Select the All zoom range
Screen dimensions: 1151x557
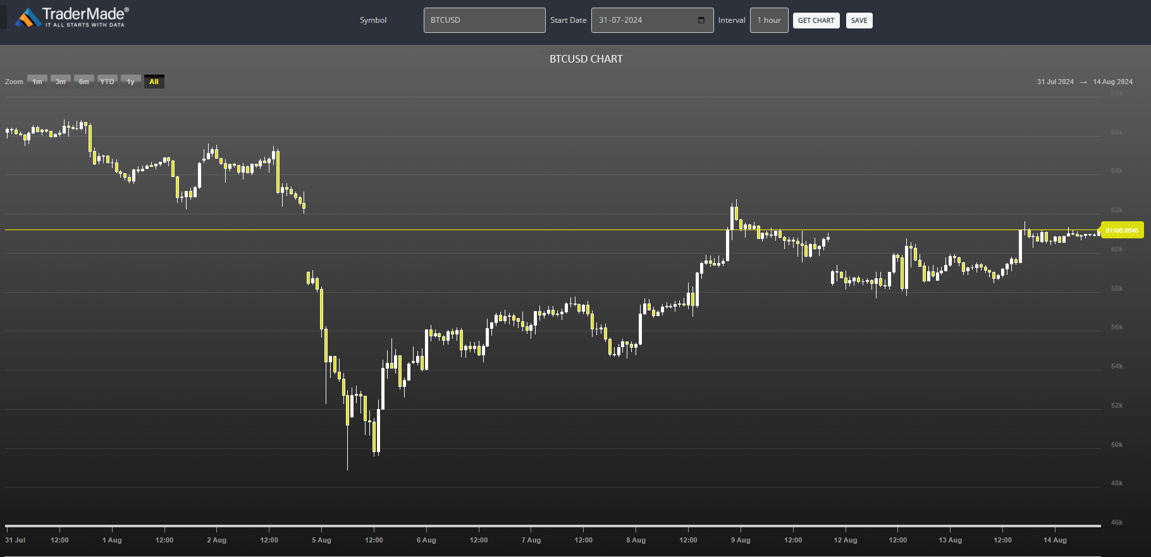[x=154, y=82]
